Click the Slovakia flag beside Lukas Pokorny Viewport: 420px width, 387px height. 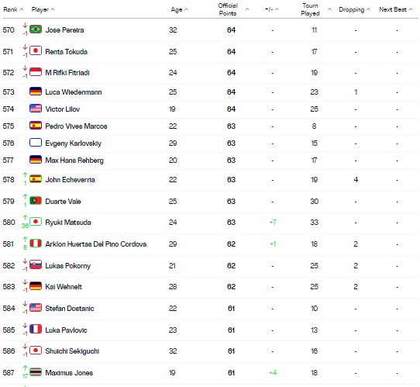click(36, 264)
